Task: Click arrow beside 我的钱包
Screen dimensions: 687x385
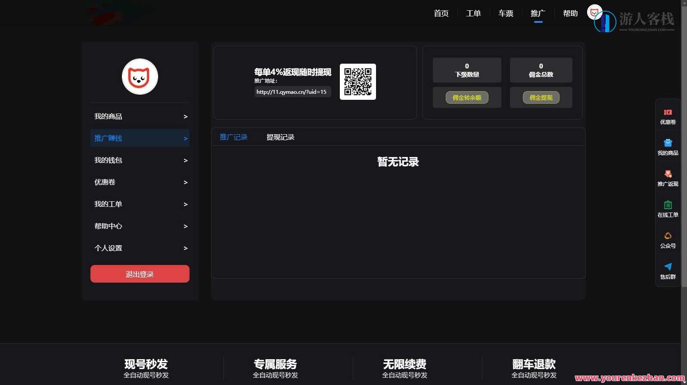Action: [x=186, y=160]
